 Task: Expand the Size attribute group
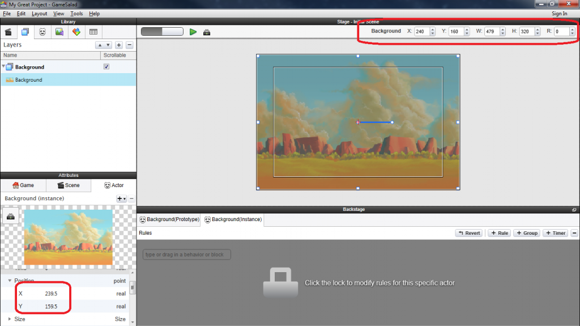(x=10, y=319)
